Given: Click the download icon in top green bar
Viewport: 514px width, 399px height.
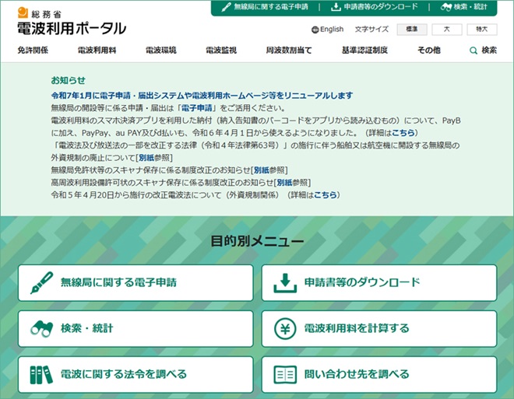Looking at the screenshot, I should (336, 7).
